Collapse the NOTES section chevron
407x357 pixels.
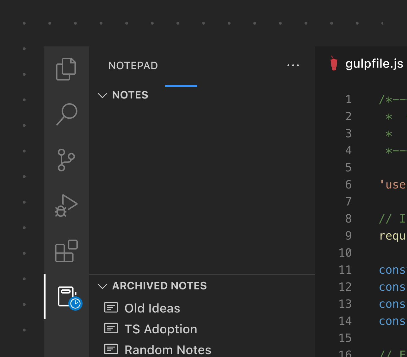point(102,95)
